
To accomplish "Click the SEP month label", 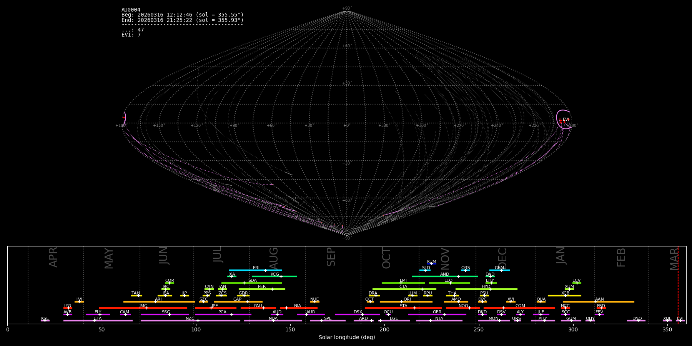I will [x=331, y=257].
